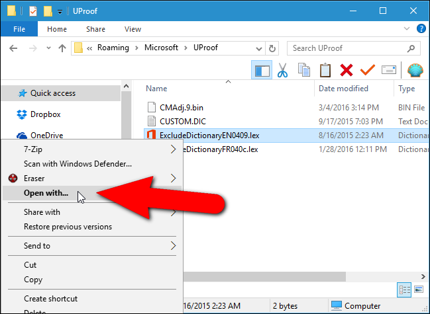Go back with the left arrow

[x=13, y=48]
